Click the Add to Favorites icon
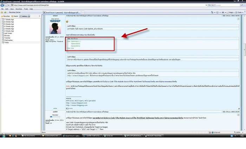The width and height of the screenshot is (246, 149). point(6,13)
